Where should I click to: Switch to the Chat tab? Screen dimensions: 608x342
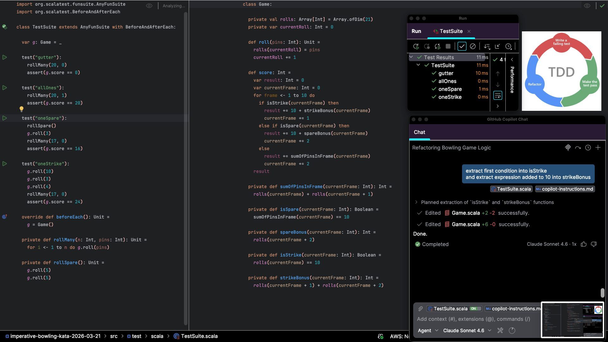419,132
